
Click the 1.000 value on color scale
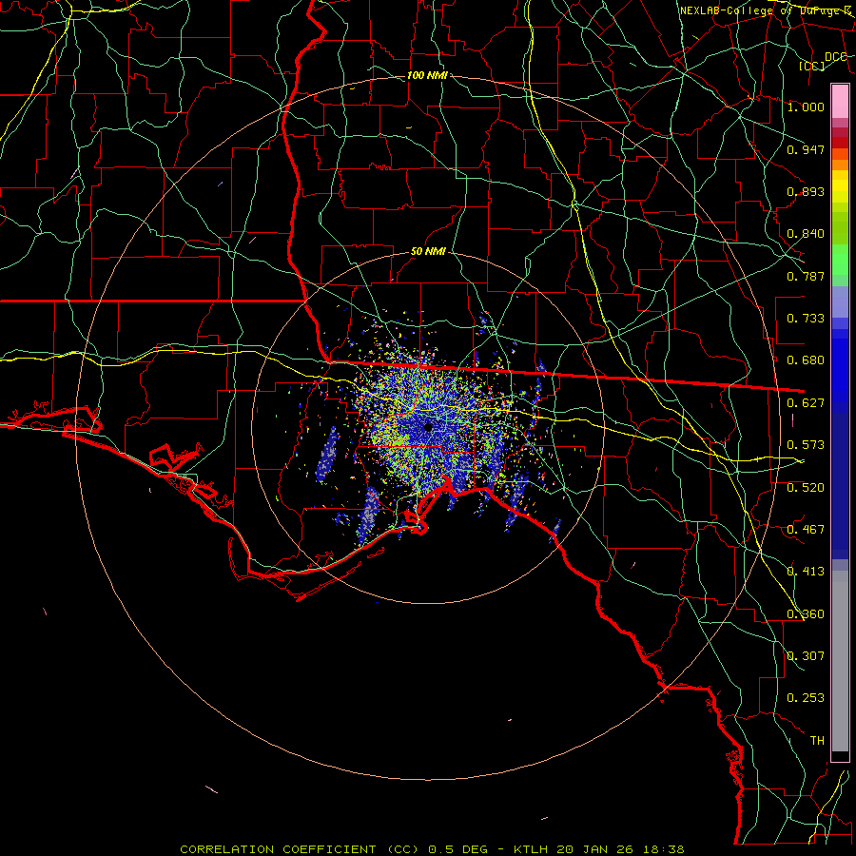pyautogui.click(x=806, y=107)
